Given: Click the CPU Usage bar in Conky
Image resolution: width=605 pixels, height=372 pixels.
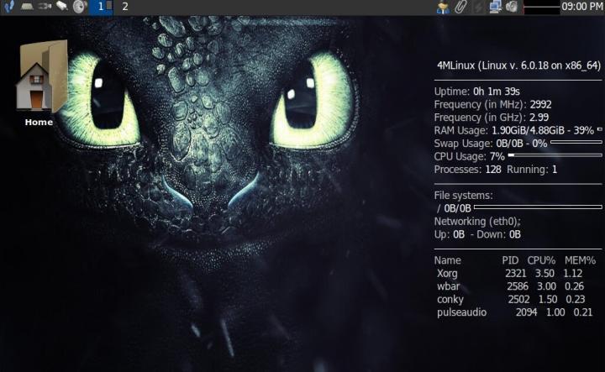Looking at the screenshot, I should [x=555, y=155].
